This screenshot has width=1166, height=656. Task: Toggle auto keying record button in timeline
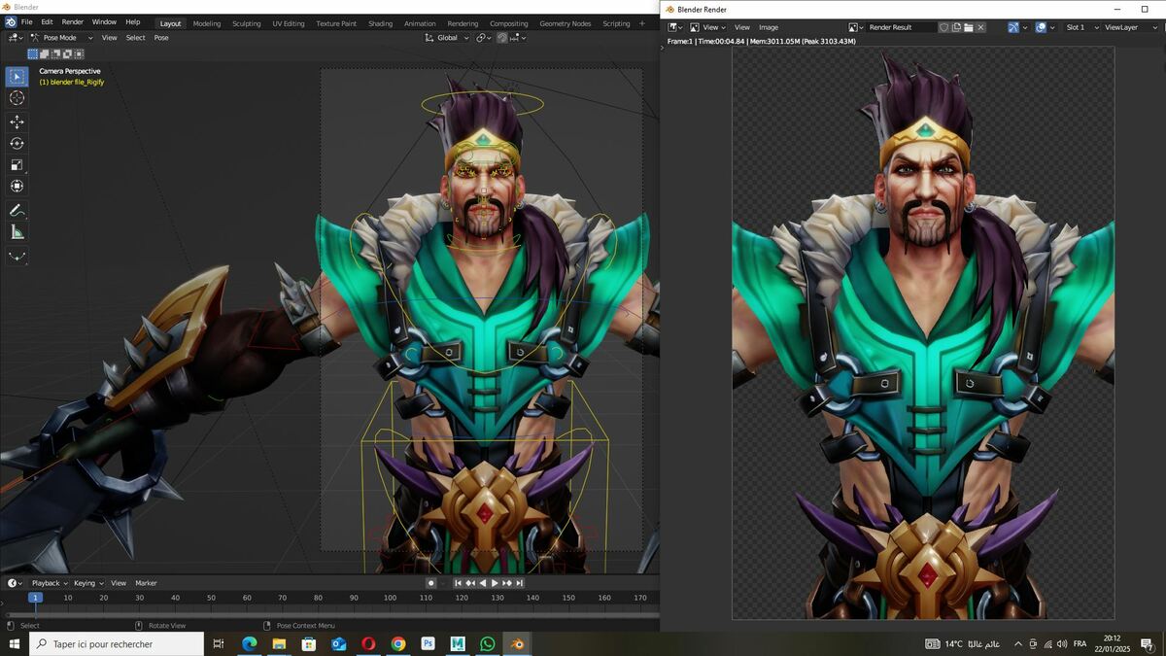(431, 583)
